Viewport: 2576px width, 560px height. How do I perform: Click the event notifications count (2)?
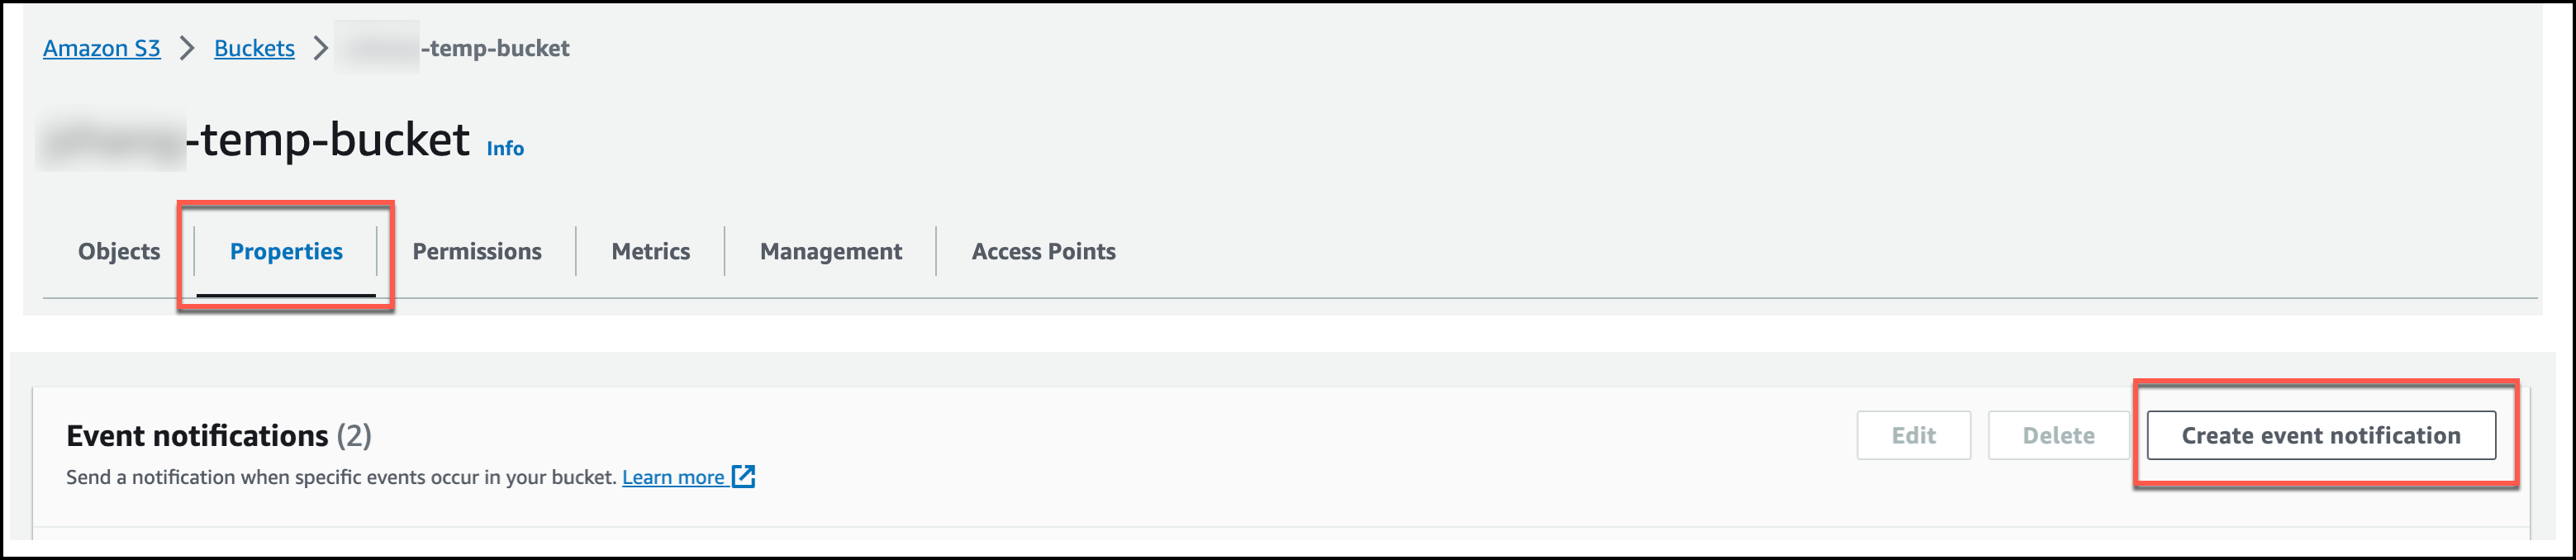[x=354, y=435]
